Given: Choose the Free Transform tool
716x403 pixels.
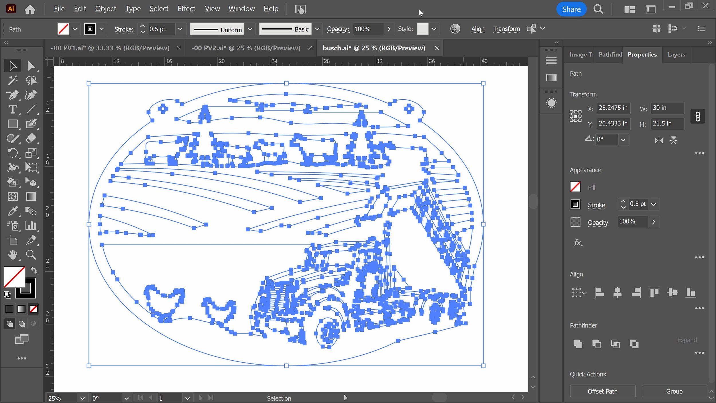Looking at the screenshot, I should (31, 167).
